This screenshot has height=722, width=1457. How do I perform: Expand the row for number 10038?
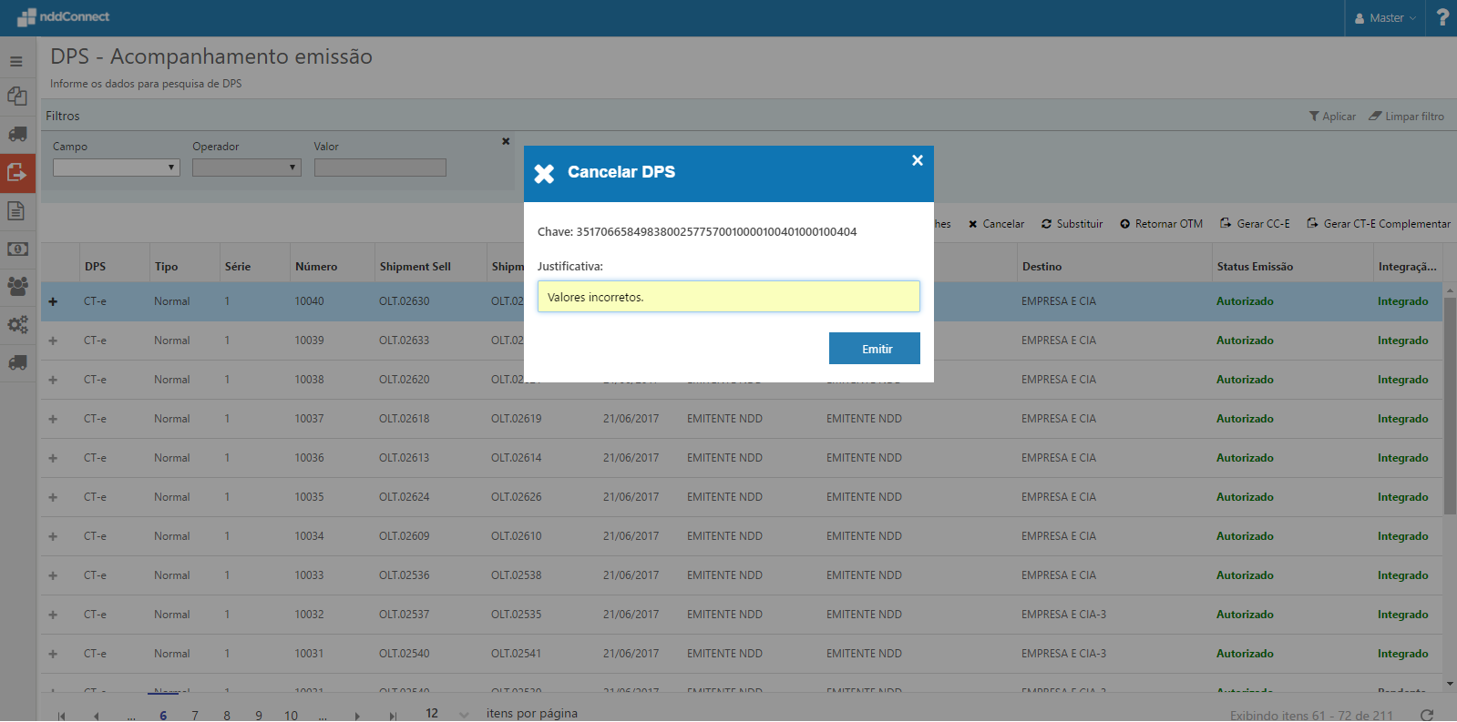click(x=53, y=380)
